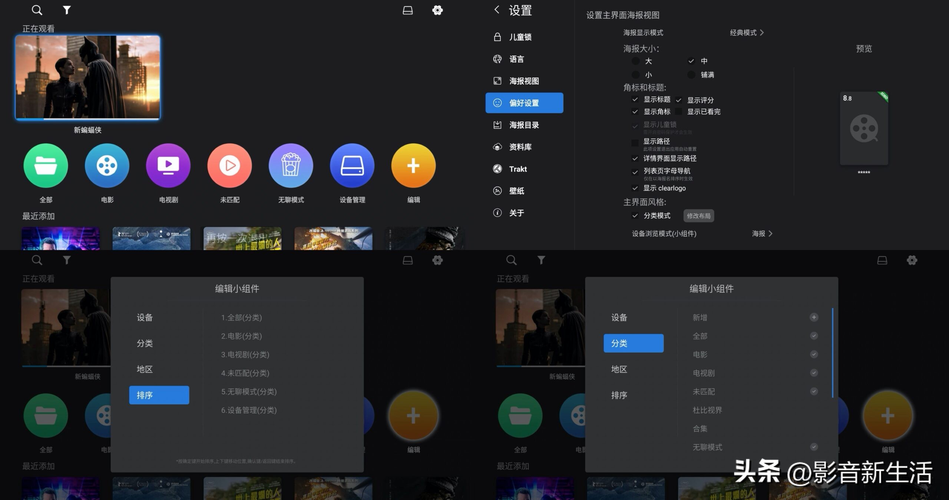Click the Trakt icon in the settings sidebar
Viewport: 949px width, 500px height.
point(497,169)
